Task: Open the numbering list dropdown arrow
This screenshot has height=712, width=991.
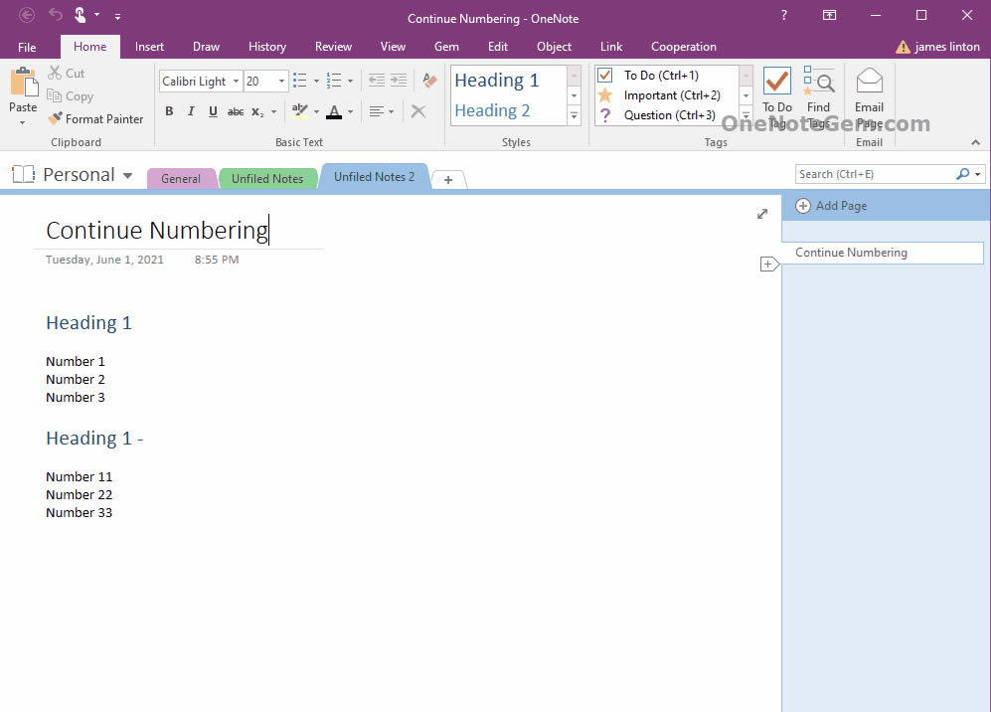Action: (350, 81)
